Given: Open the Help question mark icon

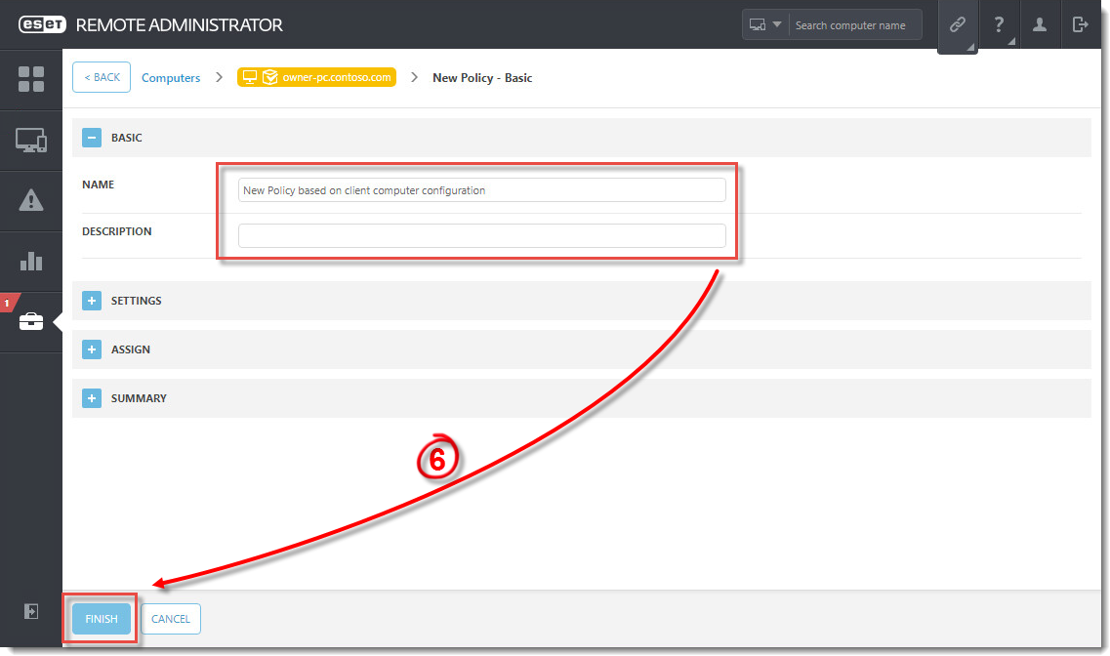Looking at the screenshot, I should [999, 25].
